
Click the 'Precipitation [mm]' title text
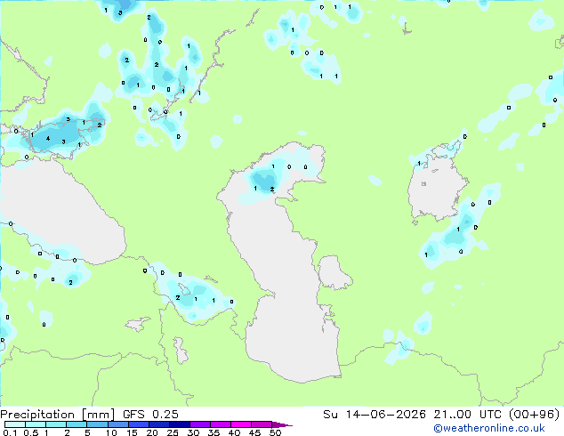[x=57, y=415]
